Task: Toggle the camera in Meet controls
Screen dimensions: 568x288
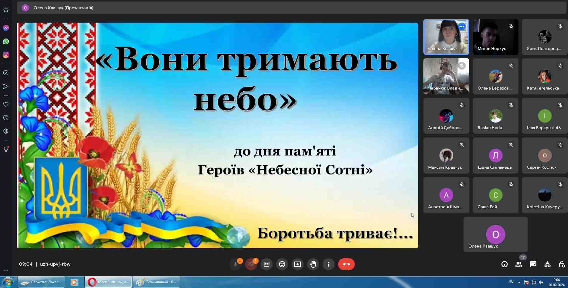Action: click(251, 264)
